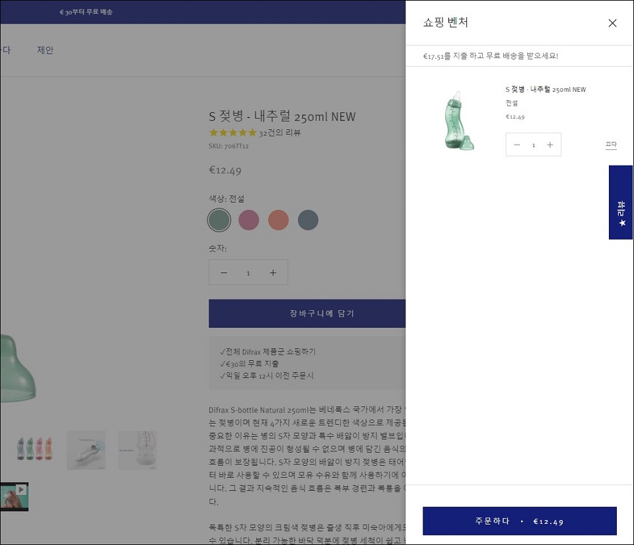Click the large bottle teat image
This screenshot has height=545, width=634.
[x=18, y=368]
